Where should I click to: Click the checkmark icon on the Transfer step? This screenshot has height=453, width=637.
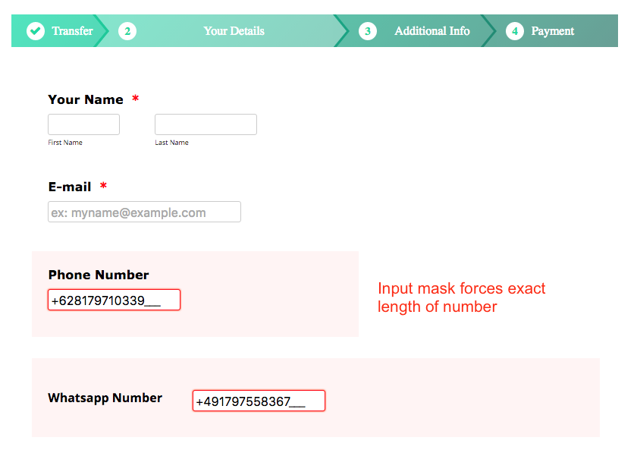pos(35,31)
